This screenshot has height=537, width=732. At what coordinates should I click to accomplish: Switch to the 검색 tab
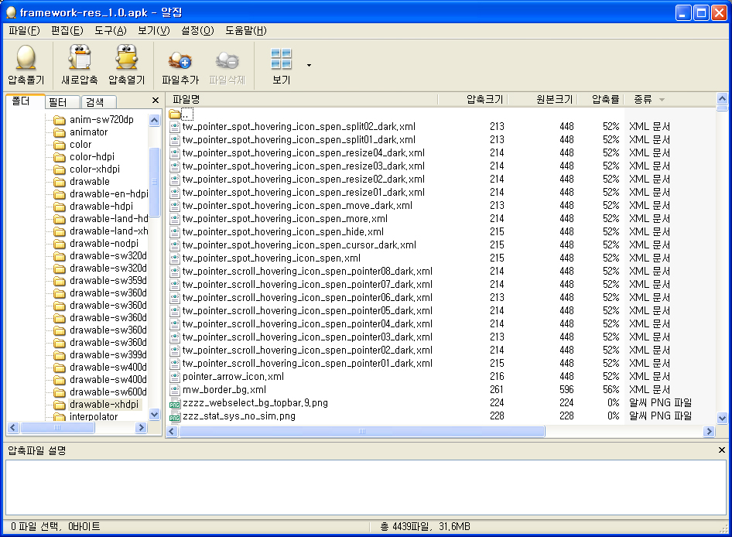coord(94,102)
